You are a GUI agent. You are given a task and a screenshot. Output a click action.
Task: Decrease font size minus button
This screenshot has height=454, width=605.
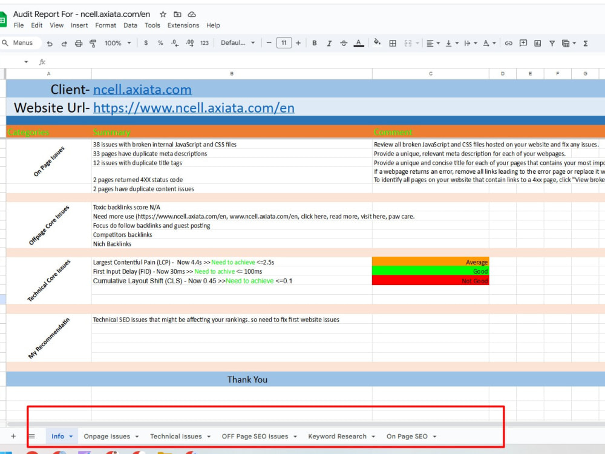(269, 43)
